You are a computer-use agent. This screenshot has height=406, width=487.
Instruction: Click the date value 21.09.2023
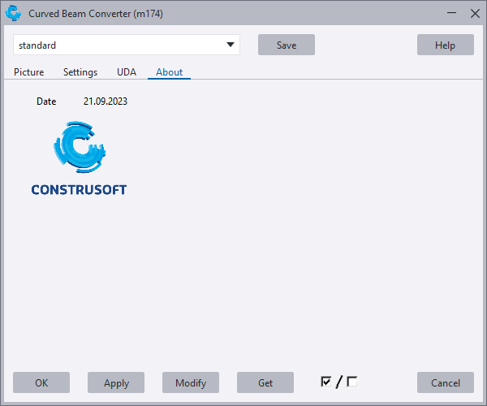(106, 101)
